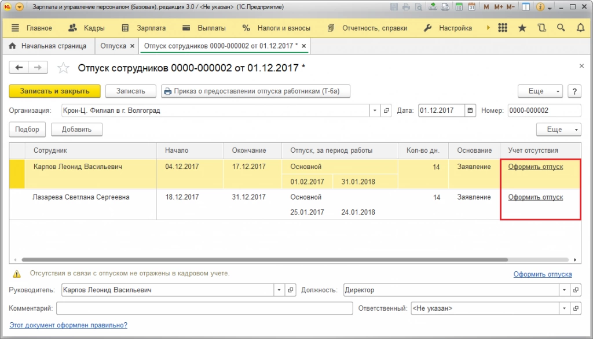This screenshot has width=593, height=339.
Task: Open the Настройка section
Action: (448, 28)
